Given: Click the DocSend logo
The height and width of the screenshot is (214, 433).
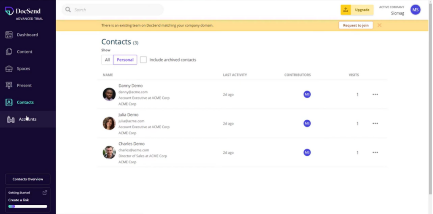Looking at the screenshot, I should [x=23, y=11].
